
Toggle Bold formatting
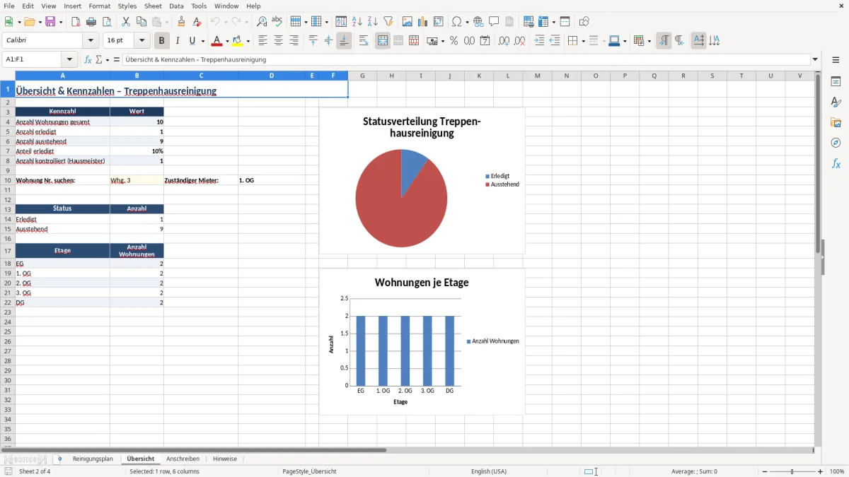click(x=161, y=41)
